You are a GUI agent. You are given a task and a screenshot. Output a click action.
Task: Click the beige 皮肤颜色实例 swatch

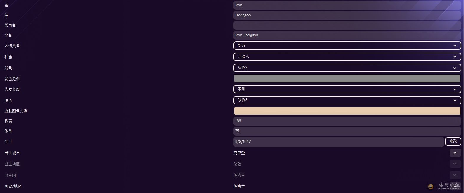pos(347,111)
